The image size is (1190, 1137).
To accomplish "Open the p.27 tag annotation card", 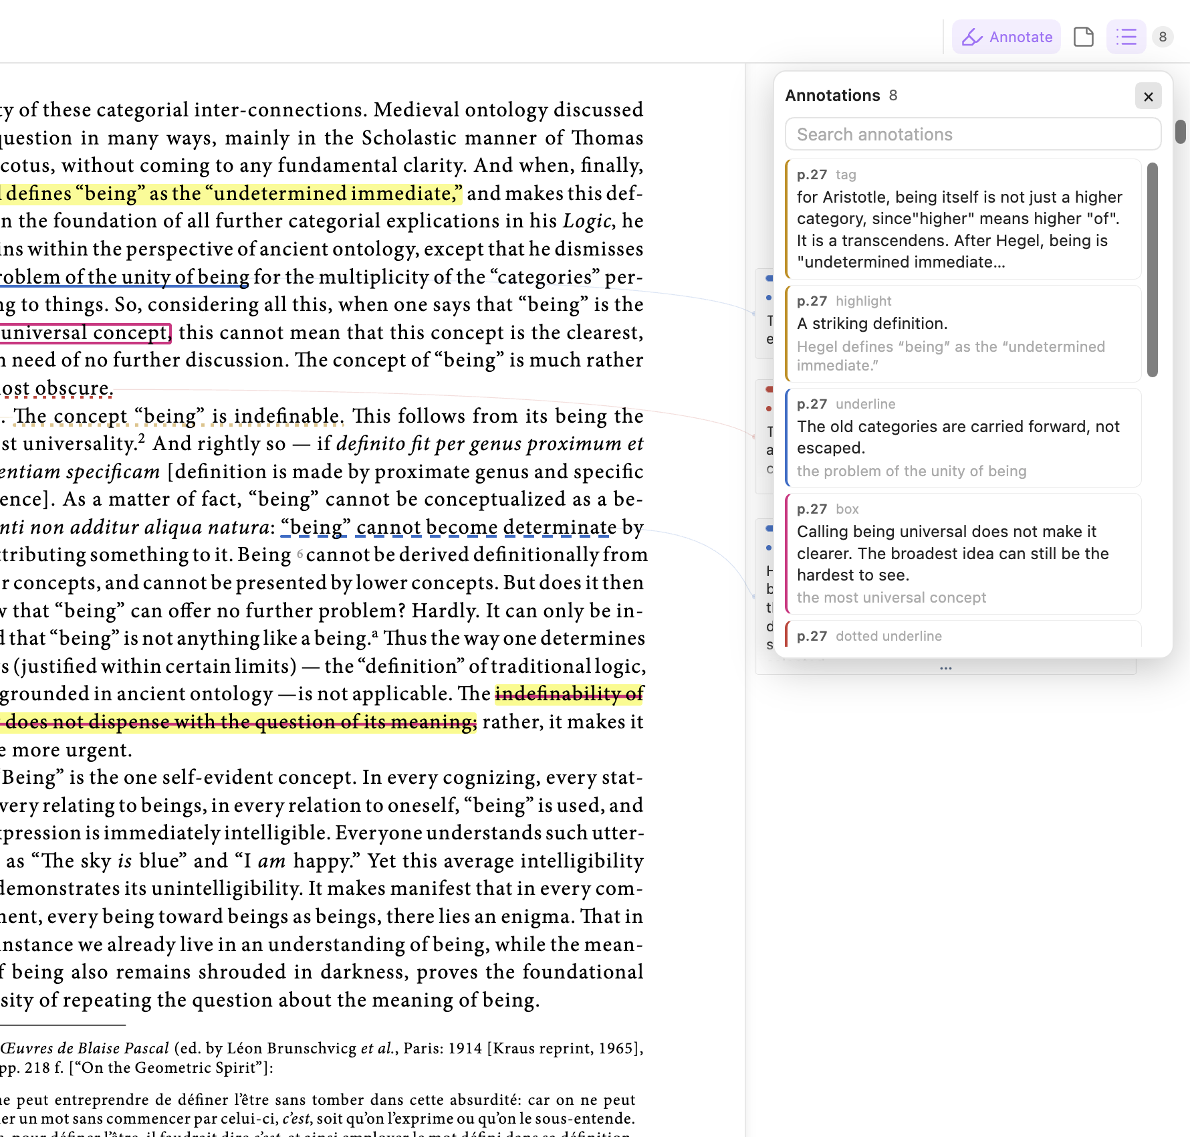I will coord(963,219).
